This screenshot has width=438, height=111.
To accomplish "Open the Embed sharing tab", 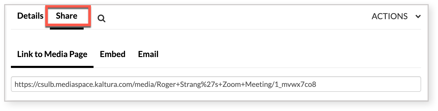I will 112,54.
